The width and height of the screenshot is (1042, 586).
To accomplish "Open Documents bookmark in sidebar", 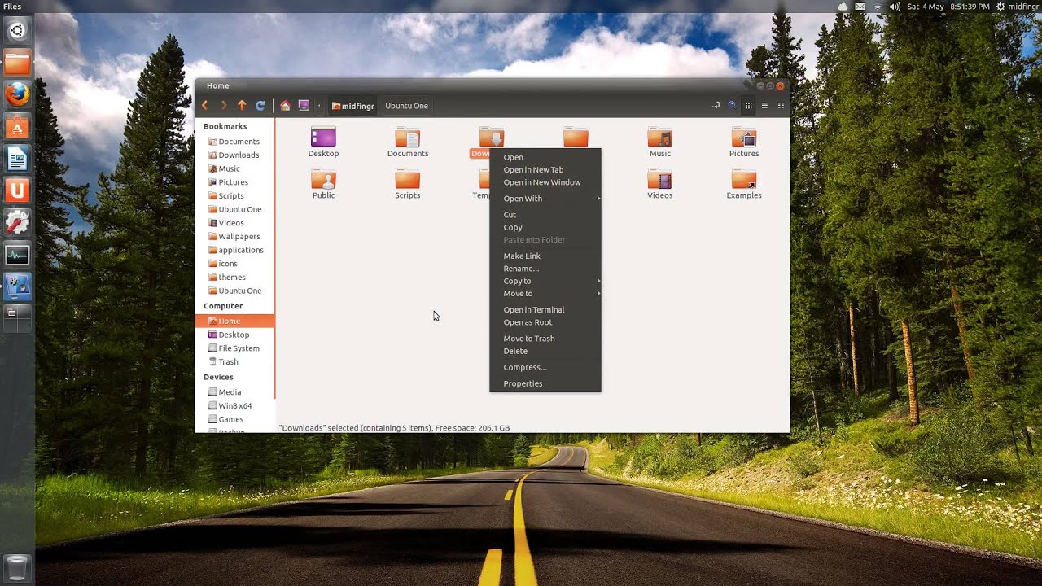I will tap(234, 142).
